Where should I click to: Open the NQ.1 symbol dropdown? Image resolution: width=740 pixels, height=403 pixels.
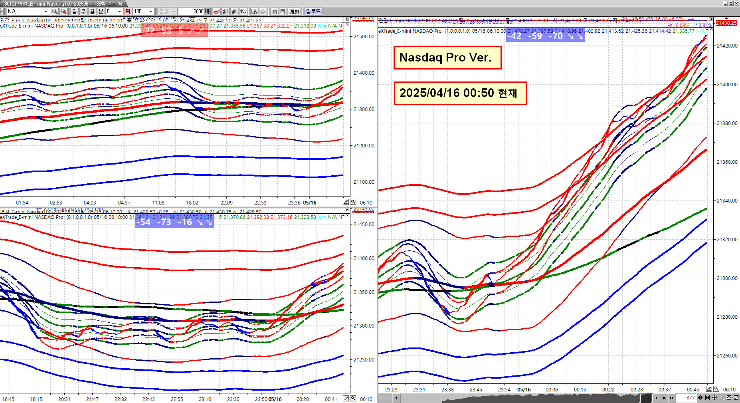46,12
